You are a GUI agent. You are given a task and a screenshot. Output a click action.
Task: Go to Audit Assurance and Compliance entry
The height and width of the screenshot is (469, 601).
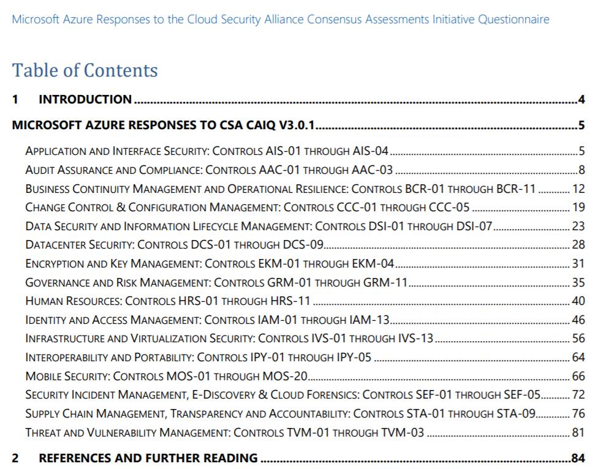305,170
